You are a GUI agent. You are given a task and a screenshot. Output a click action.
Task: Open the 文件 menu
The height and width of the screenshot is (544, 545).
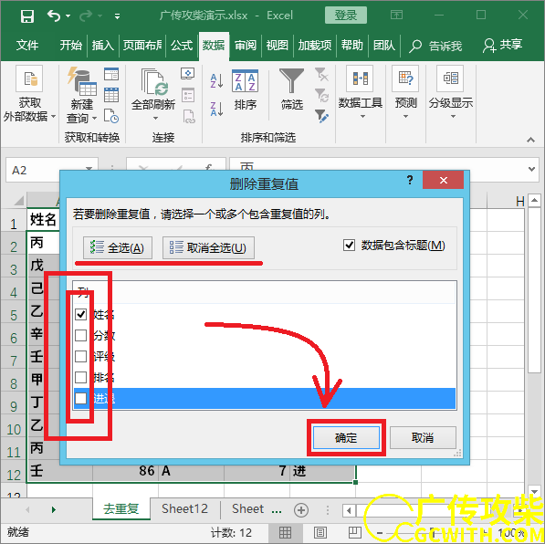[27, 46]
